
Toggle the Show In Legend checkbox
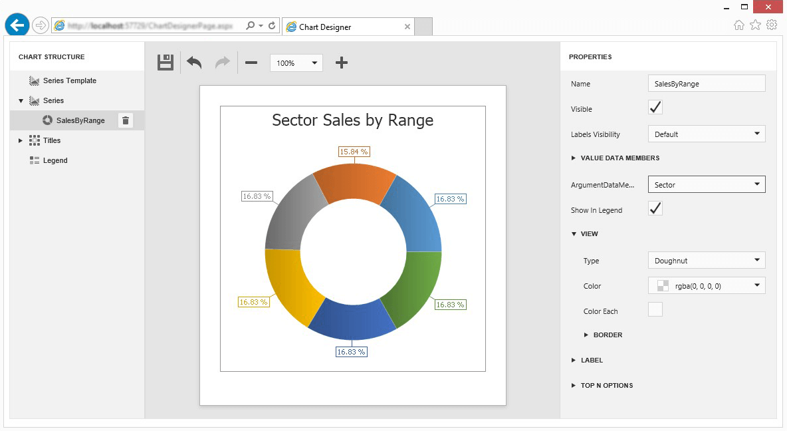click(655, 209)
